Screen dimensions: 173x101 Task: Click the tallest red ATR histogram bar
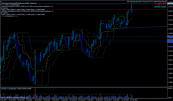[x=35, y=93]
